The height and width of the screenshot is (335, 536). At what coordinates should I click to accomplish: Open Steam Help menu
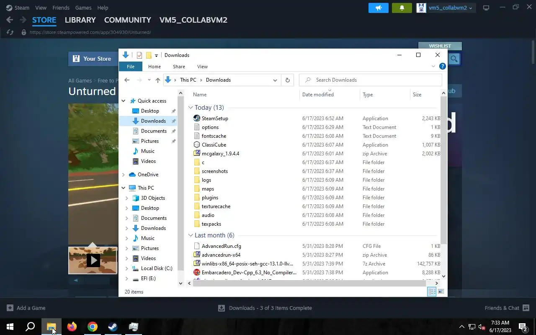(x=103, y=8)
